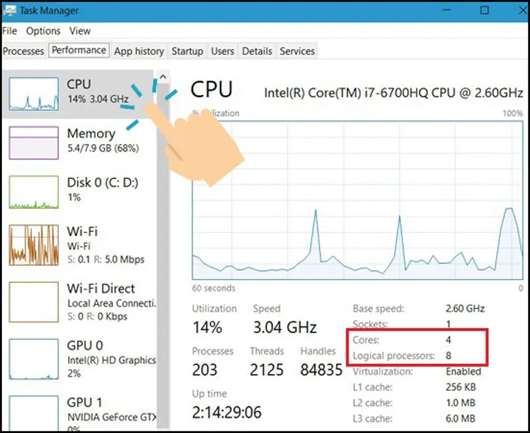Screen dimensions: 530x433
Task: Click the 100% graph scale label
Action: coord(513,113)
